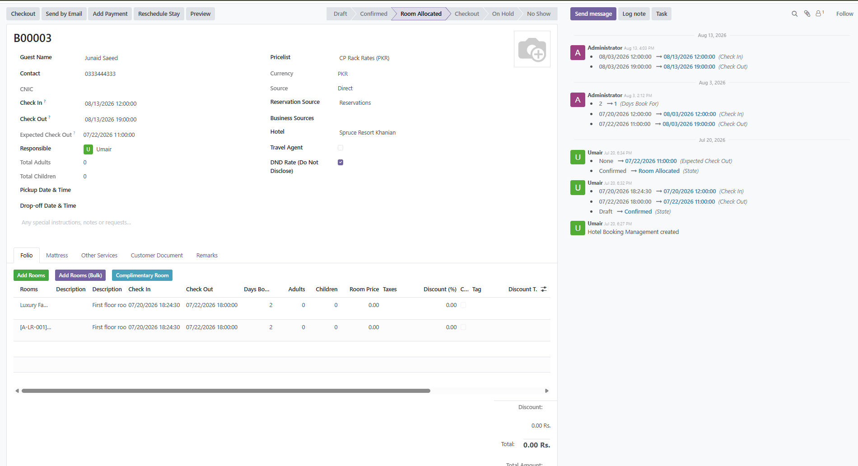The width and height of the screenshot is (858, 466).
Task: Click Log note button
Action: point(634,14)
